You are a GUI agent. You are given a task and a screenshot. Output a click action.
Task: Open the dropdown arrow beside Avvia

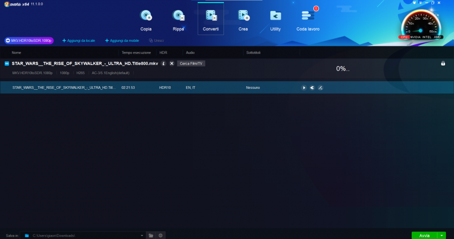(x=442, y=235)
